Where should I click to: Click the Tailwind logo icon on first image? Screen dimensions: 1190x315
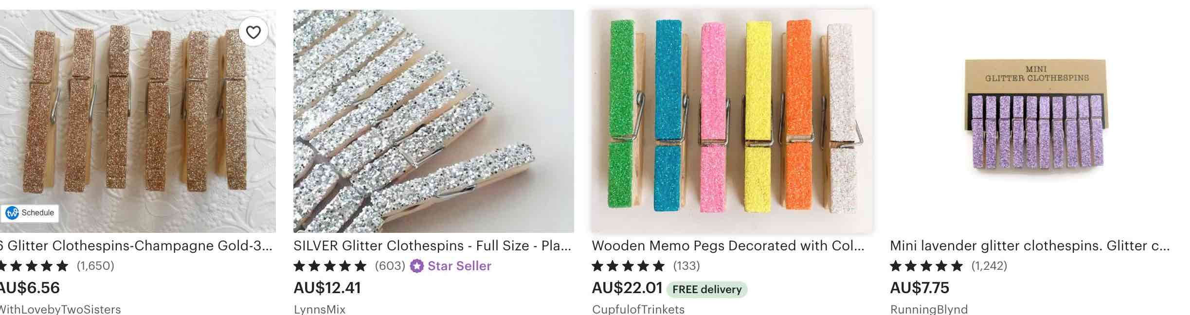pyautogui.click(x=12, y=213)
